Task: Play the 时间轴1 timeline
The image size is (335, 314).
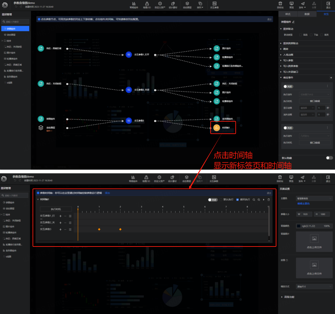Action: click(264, 200)
